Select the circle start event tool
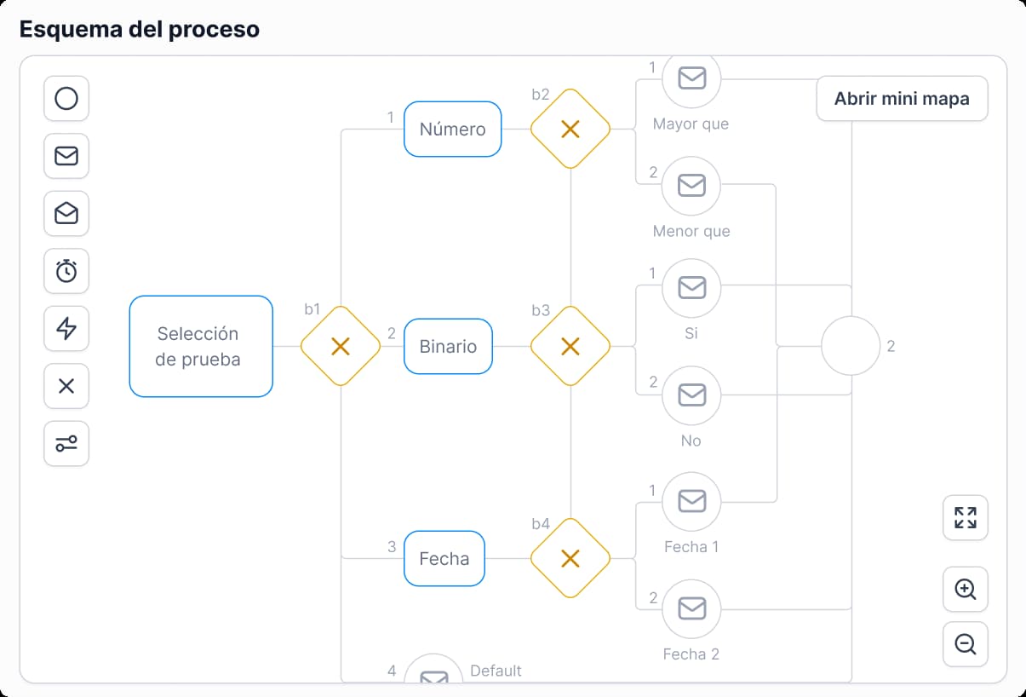 (66, 99)
